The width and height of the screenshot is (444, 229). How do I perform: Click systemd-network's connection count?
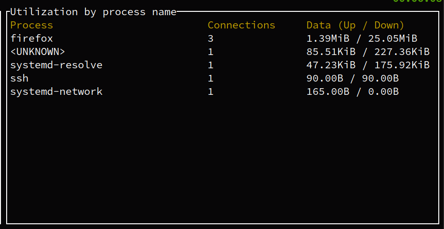210,92
